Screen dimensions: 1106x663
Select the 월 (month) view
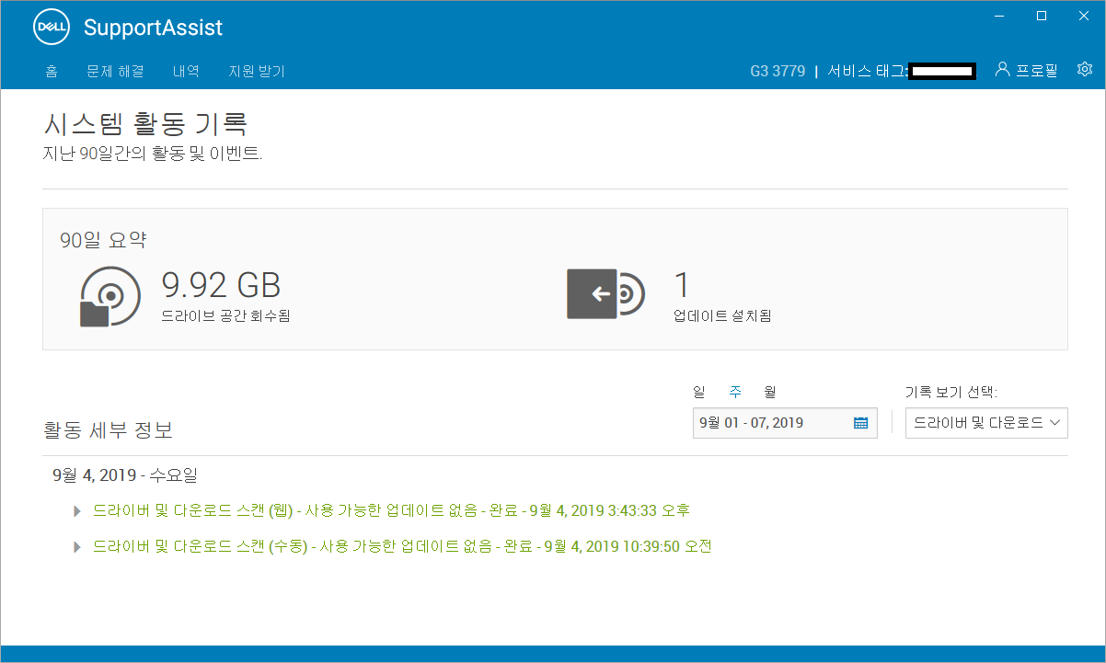(x=770, y=392)
